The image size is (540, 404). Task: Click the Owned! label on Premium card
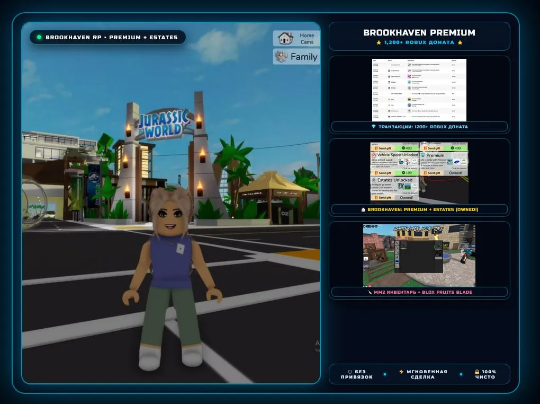(455, 172)
